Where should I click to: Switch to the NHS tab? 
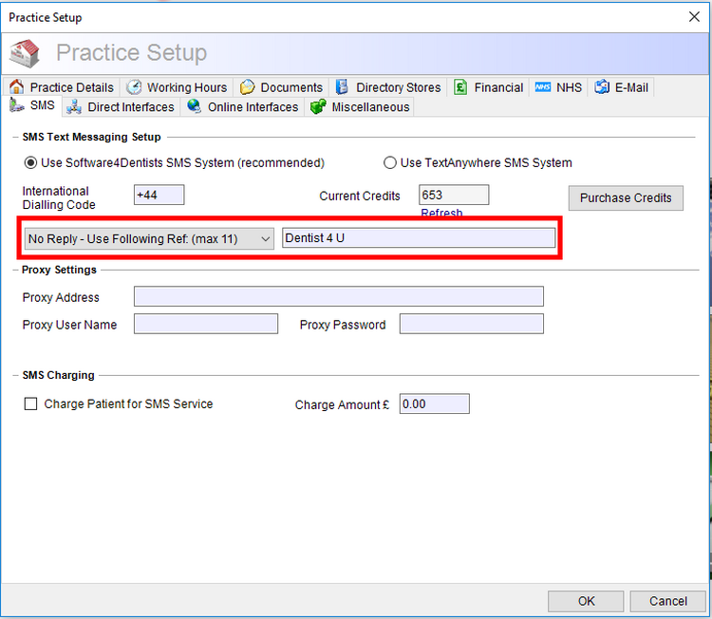[x=558, y=87]
